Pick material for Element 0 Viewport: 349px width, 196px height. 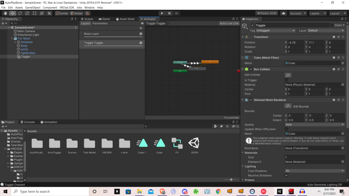click(343, 162)
